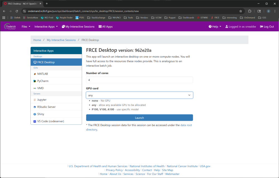Viewport: 279px width, 178px height.
Task: Follow the data root directory link
Action: coord(186,125)
